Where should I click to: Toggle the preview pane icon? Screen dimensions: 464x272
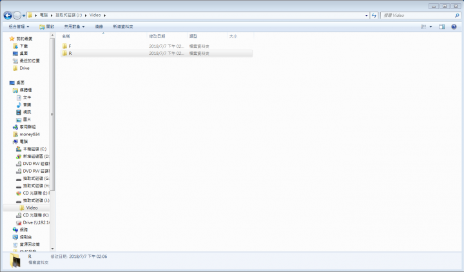click(442, 26)
